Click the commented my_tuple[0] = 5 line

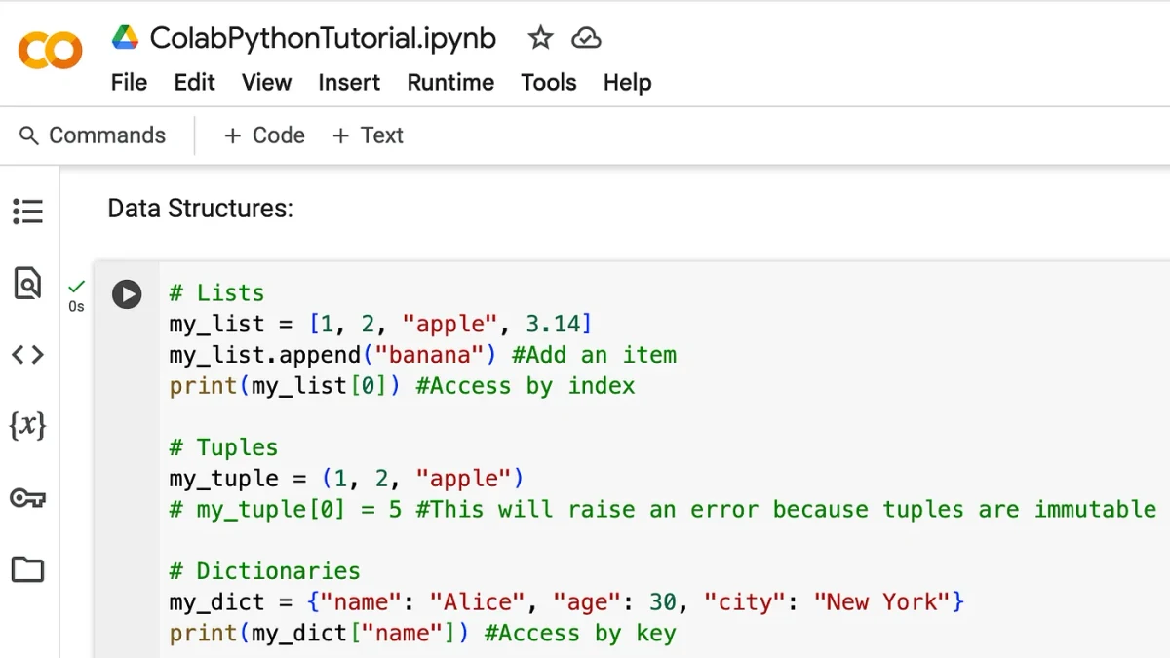662,509
